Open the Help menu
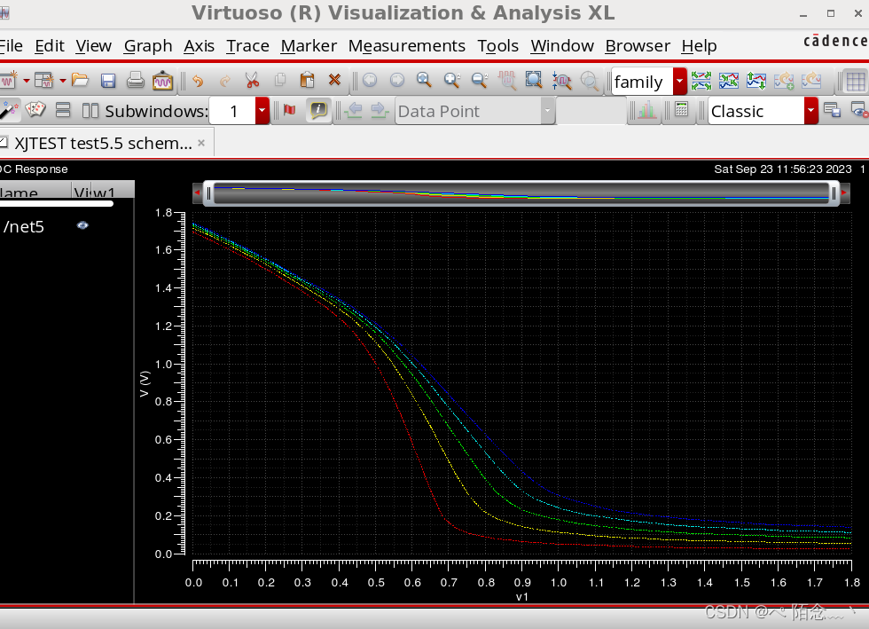 click(700, 47)
